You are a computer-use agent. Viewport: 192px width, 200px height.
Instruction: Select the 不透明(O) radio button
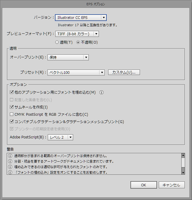click(78, 42)
